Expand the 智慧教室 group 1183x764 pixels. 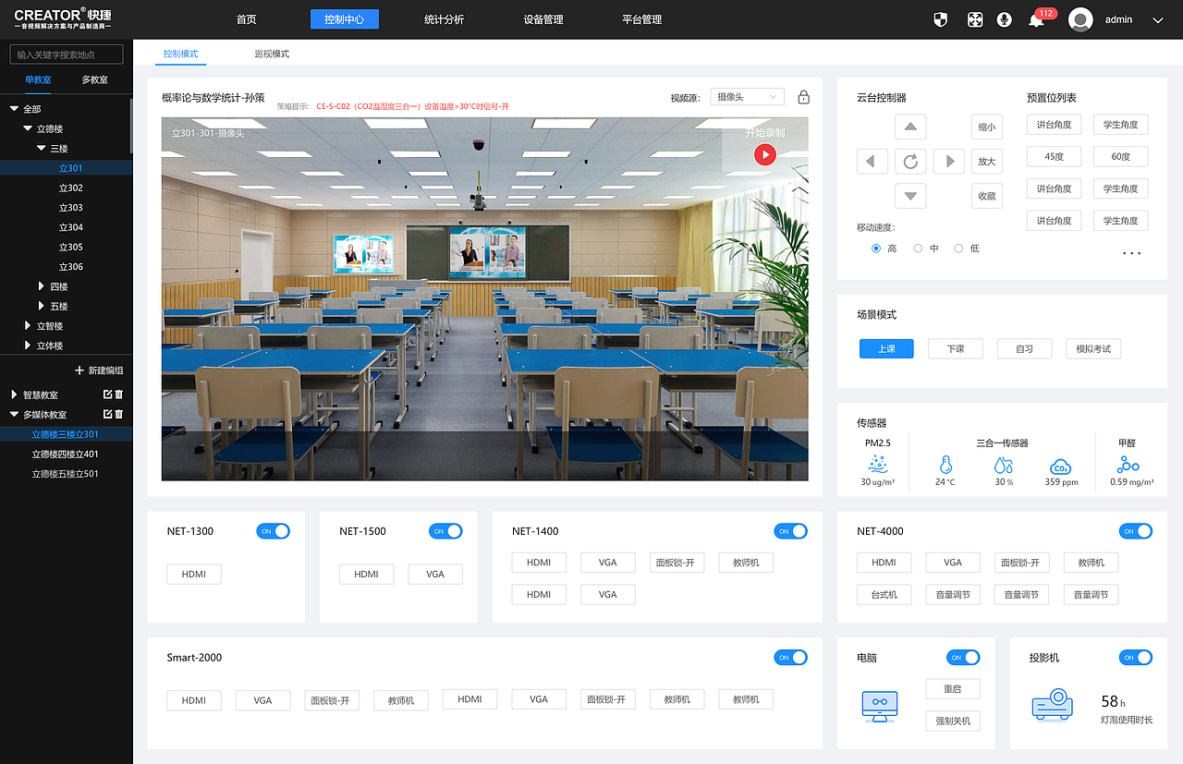click(x=14, y=394)
